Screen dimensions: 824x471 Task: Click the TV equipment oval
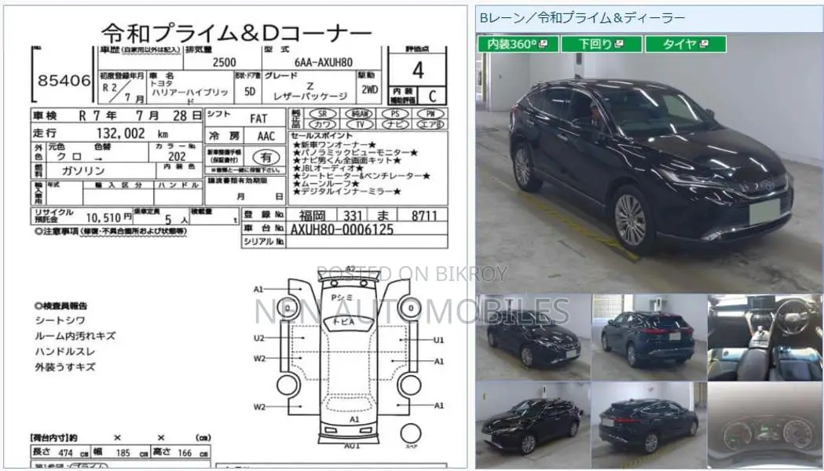coord(359,125)
